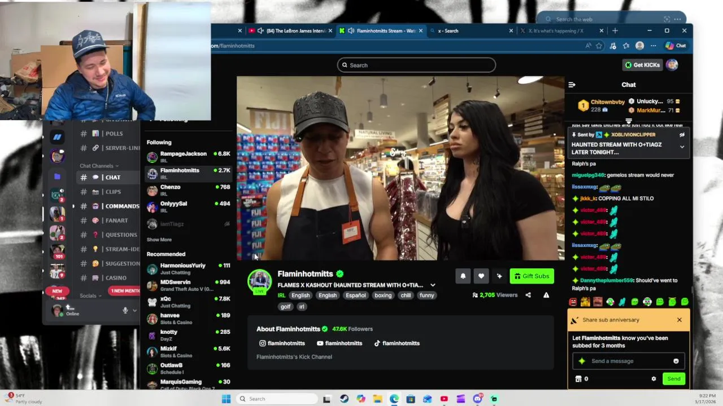The height and width of the screenshot is (406, 723).
Task: Open the Discord CLIPS channel
Action: [x=108, y=192]
